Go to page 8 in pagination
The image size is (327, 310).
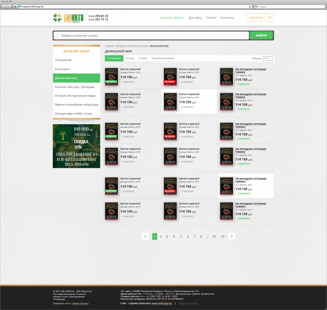point(201,236)
